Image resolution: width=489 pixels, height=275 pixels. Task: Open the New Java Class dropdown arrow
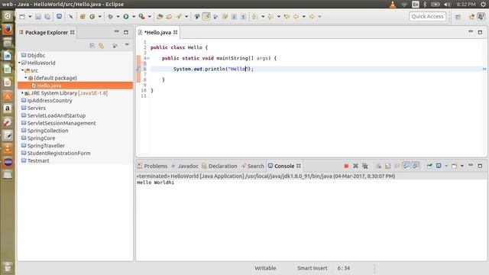coord(100,17)
